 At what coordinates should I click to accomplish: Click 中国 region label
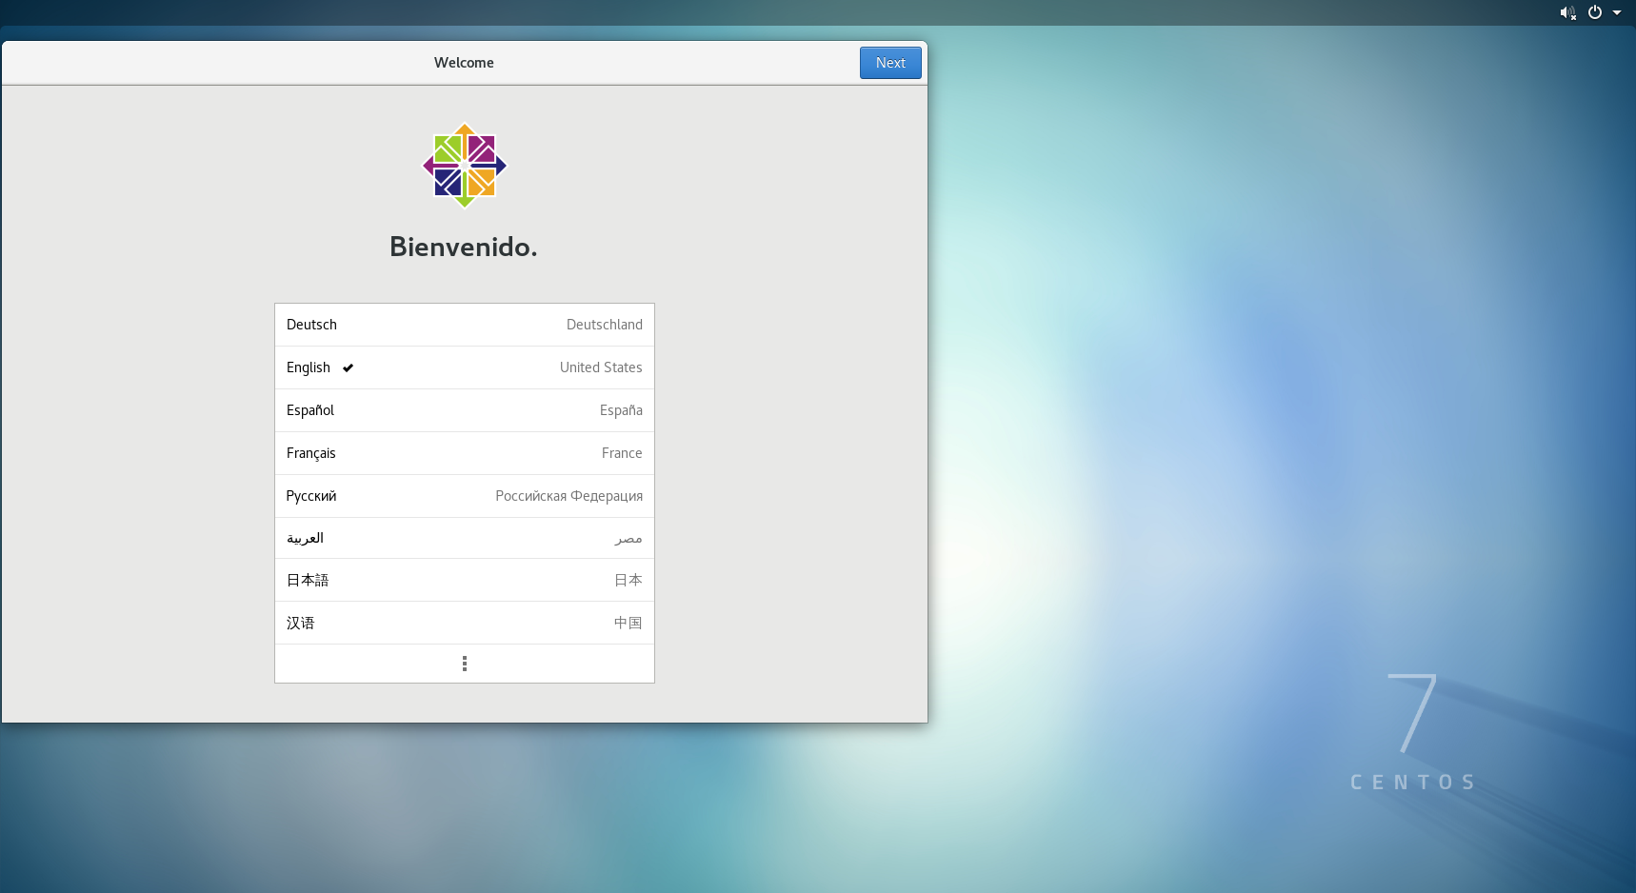coord(628,623)
